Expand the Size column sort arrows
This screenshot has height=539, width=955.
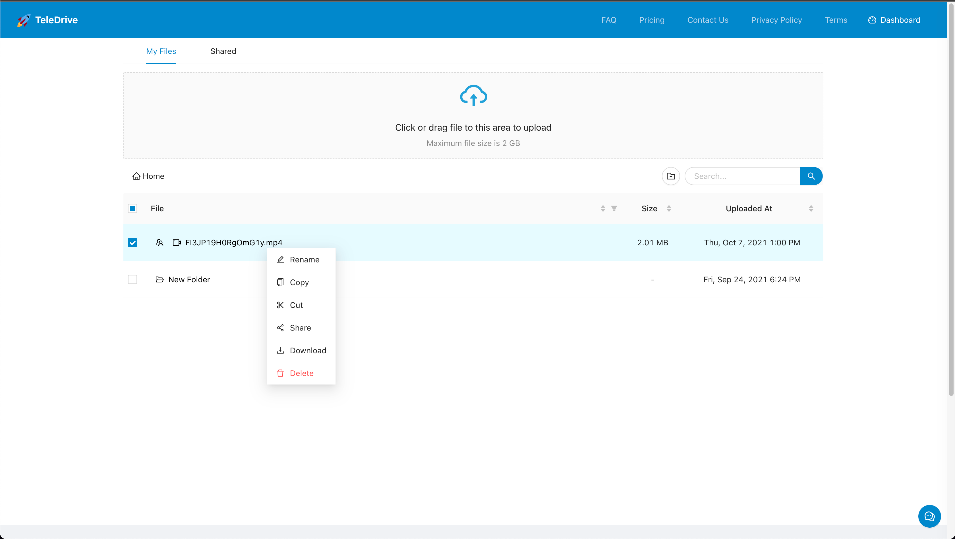point(669,208)
